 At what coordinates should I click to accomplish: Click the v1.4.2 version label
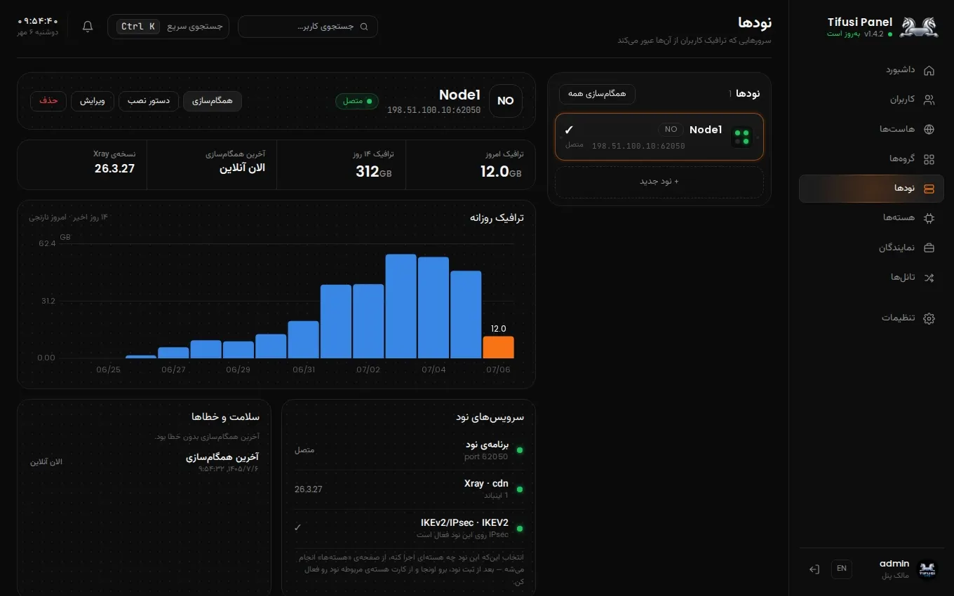874,34
